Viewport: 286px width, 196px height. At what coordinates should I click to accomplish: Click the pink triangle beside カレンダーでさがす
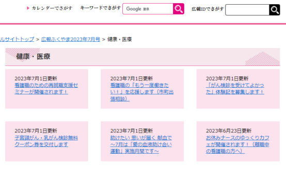[28, 8]
